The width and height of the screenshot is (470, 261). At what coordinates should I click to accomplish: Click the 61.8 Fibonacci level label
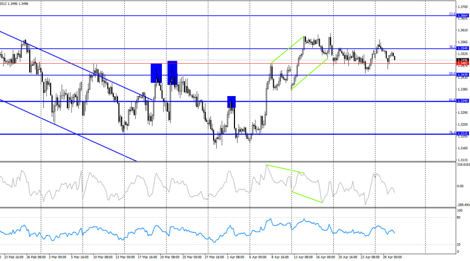(x=452, y=100)
